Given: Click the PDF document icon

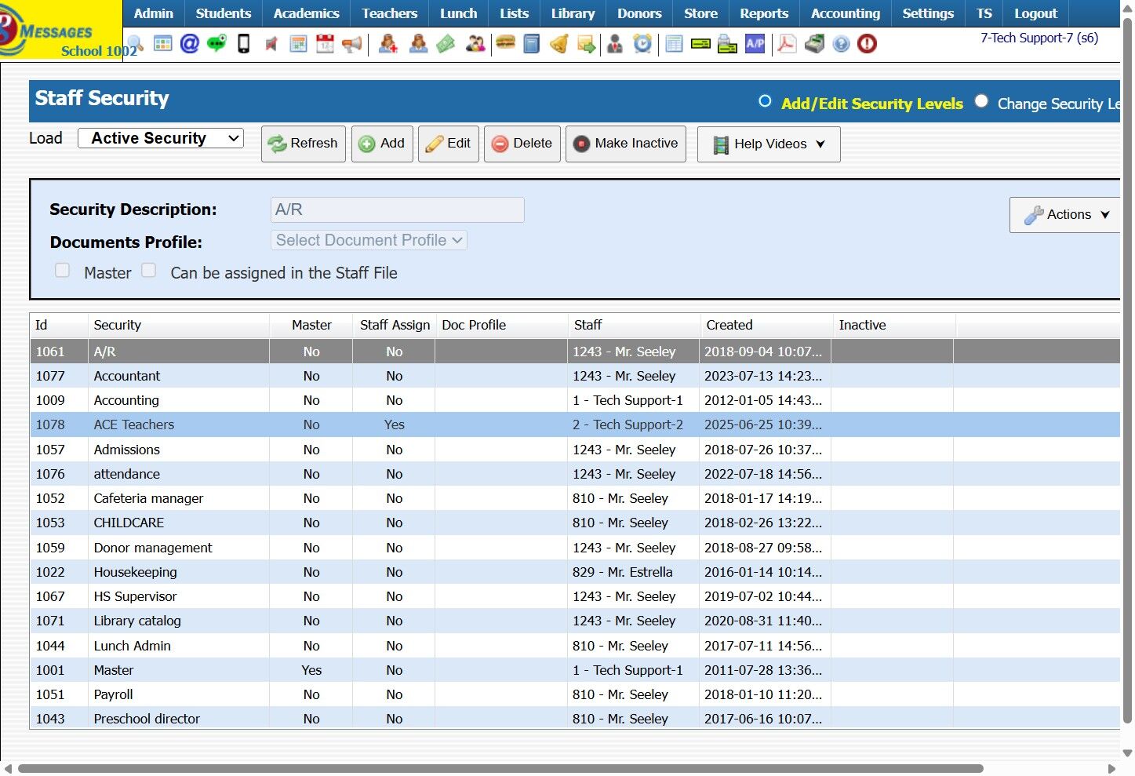Looking at the screenshot, I should (786, 44).
